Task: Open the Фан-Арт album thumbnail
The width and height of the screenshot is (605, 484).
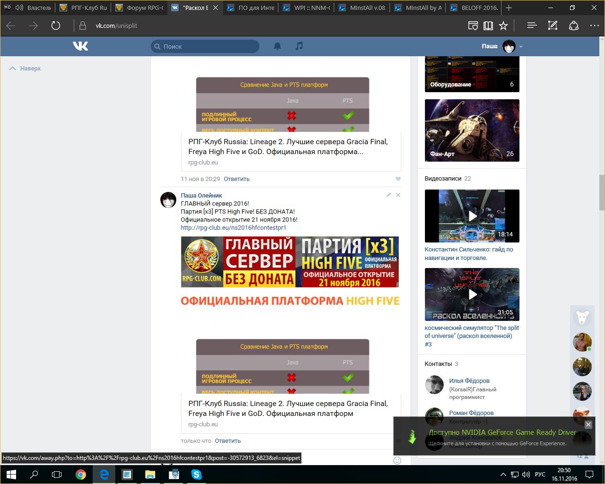Action: [472, 130]
